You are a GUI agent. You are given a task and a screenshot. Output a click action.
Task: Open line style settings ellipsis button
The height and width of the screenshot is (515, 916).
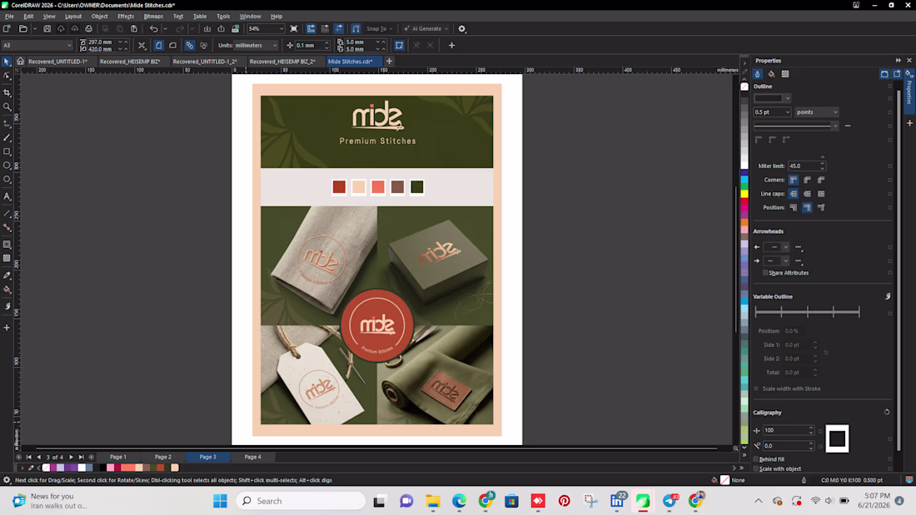coord(848,126)
